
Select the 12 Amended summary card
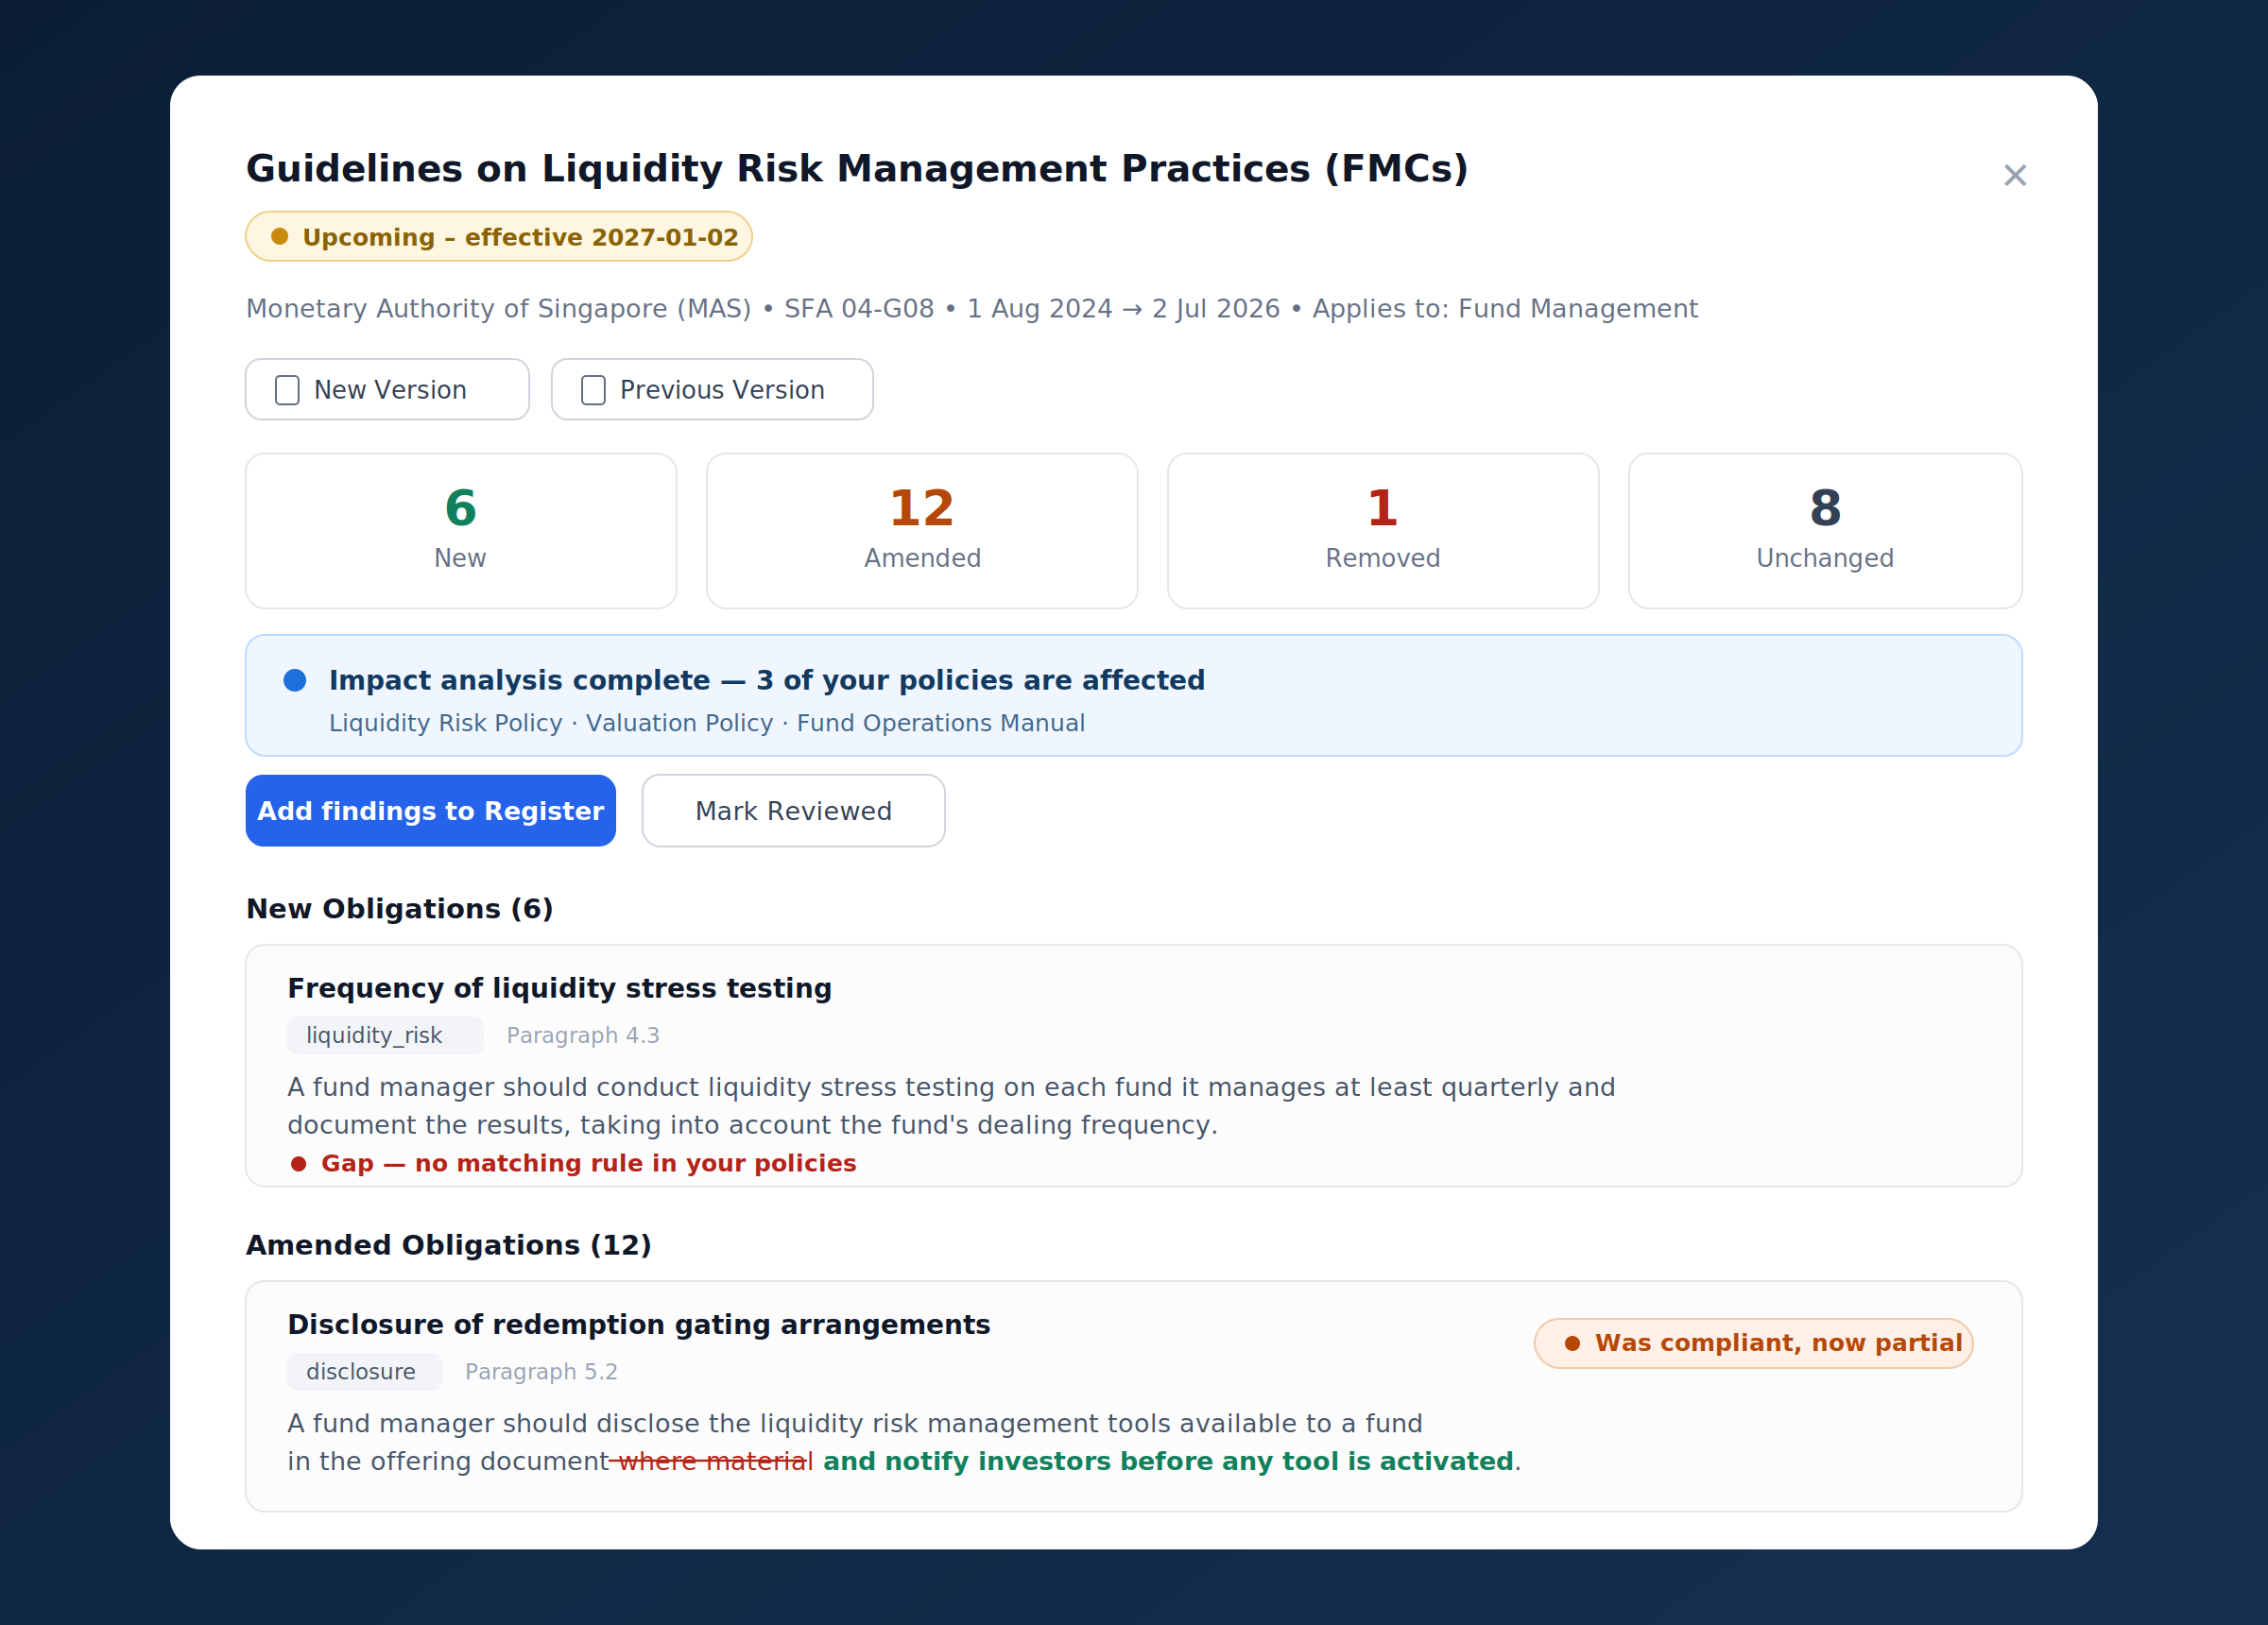tap(922, 531)
